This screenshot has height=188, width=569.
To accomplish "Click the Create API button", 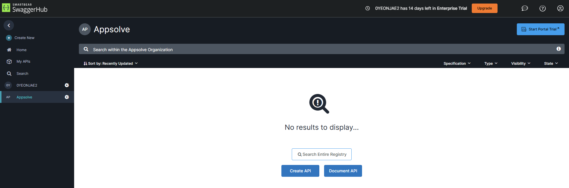I will tap(300, 171).
